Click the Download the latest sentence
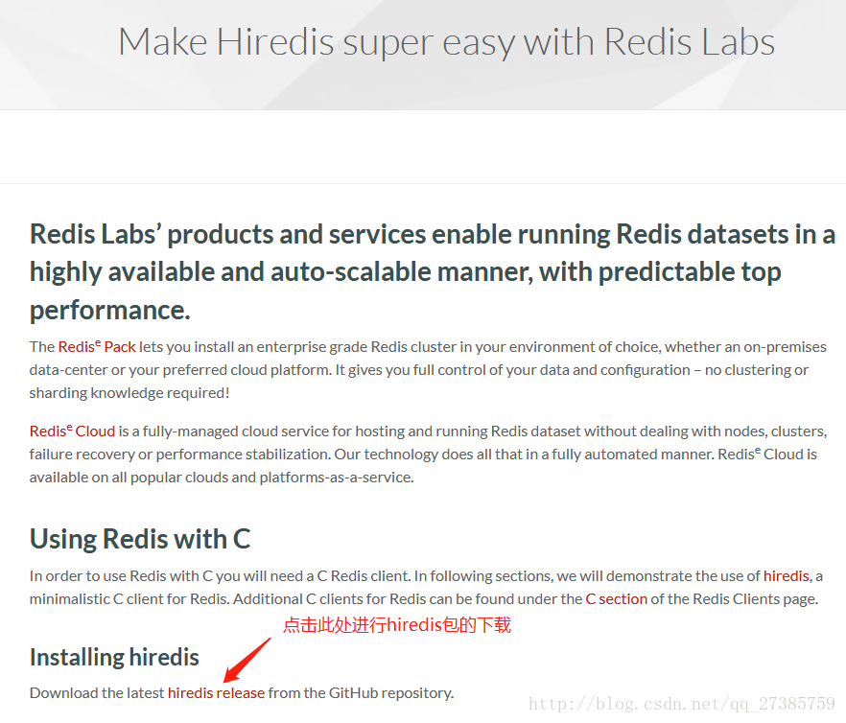 [242, 692]
